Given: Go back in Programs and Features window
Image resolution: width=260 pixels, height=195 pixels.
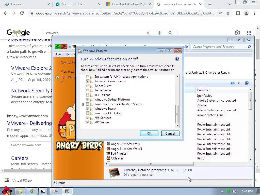Looking at the screenshot, I should tap(58, 46).
